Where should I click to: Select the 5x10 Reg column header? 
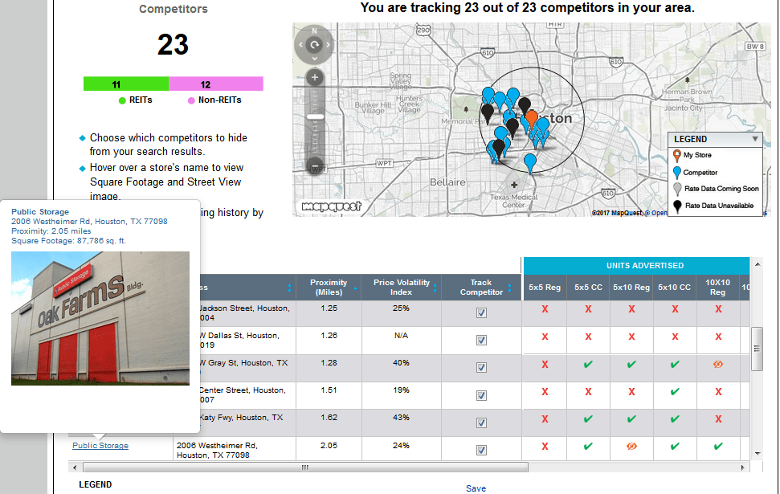(631, 288)
